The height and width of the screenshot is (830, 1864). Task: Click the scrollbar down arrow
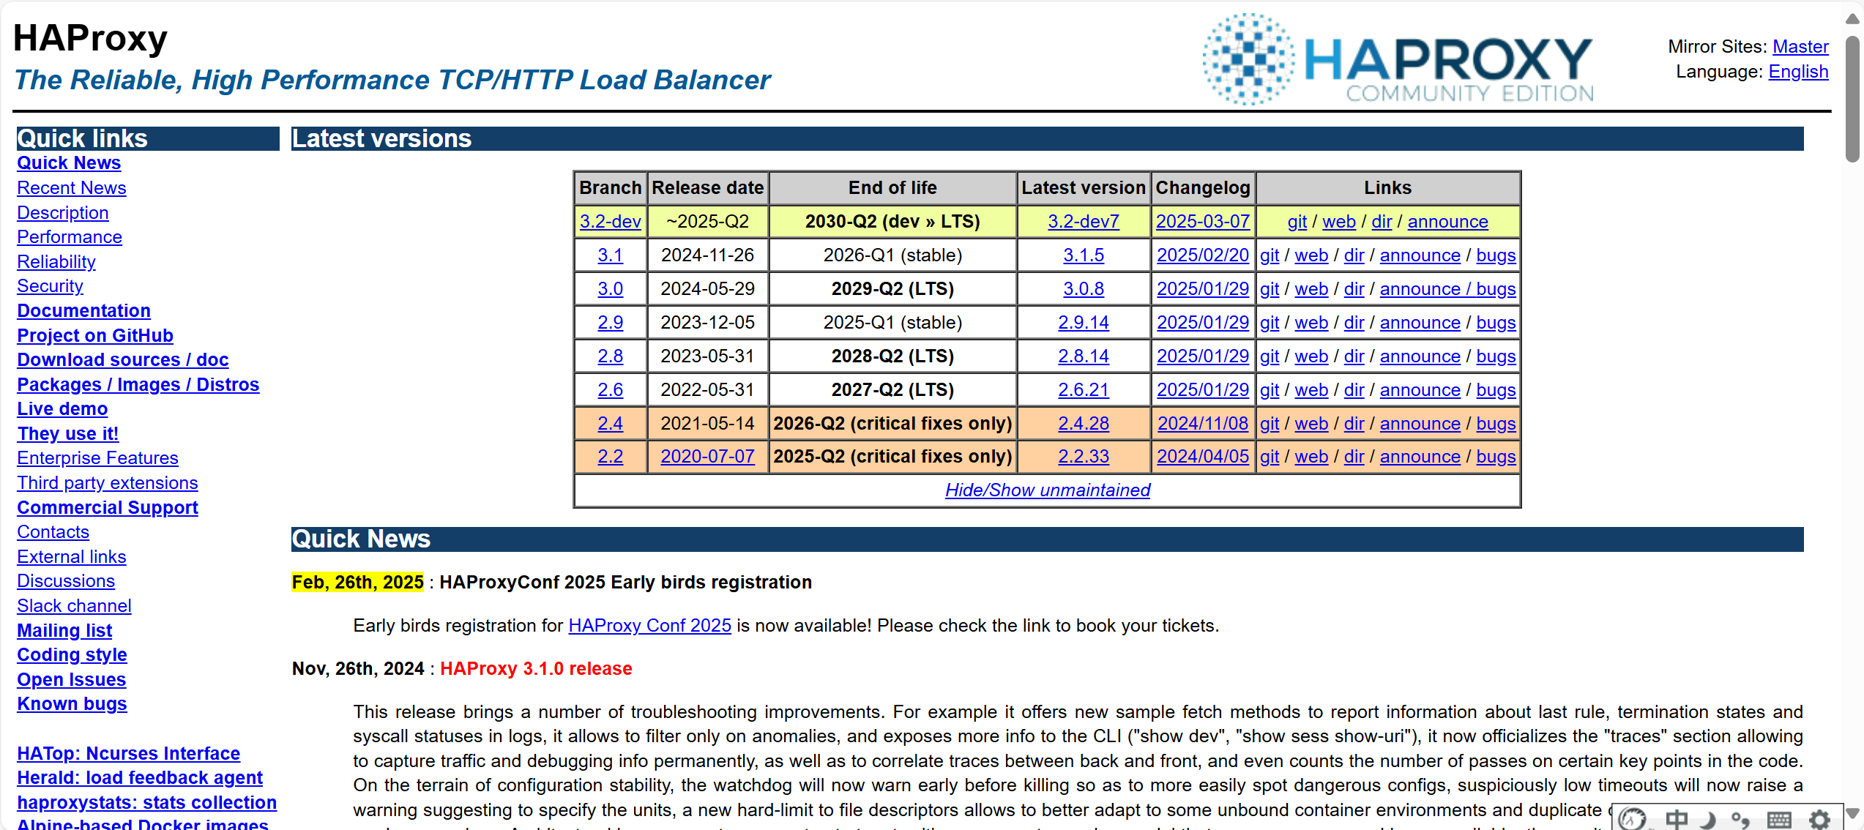tap(1852, 813)
